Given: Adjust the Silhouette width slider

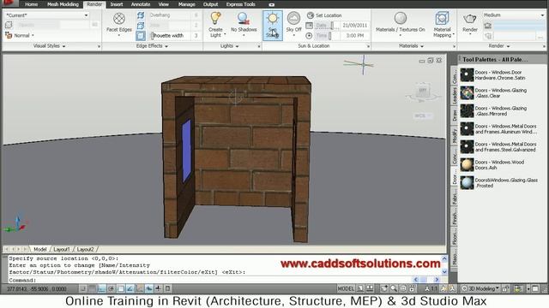Looking at the screenshot, I should pyautogui.click(x=153, y=36).
